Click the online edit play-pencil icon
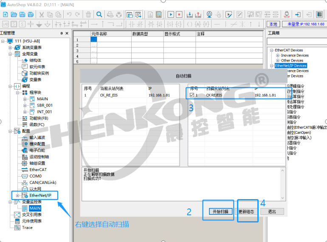The height and width of the screenshot is (242, 327). coord(229,14)
